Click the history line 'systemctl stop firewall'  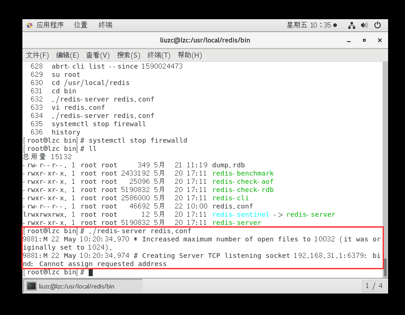coord(99,124)
